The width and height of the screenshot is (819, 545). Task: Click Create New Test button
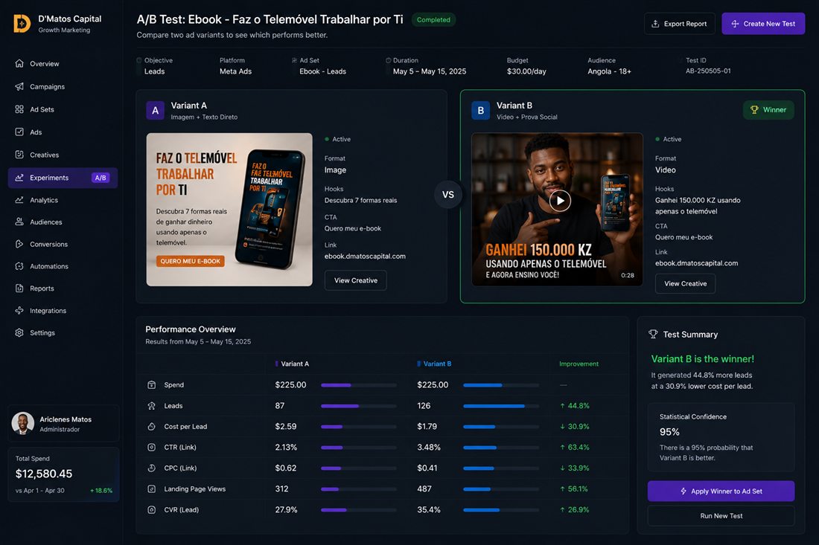pos(763,24)
